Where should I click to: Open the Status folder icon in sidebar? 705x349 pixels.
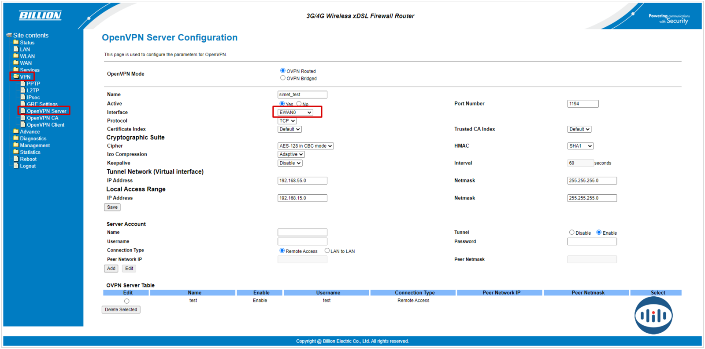16,43
